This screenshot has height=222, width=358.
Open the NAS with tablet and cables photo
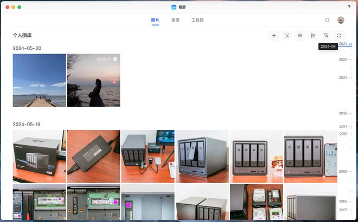pyautogui.click(x=148, y=156)
